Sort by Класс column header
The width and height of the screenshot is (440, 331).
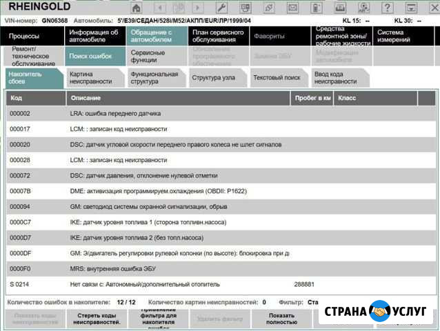(375, 98)
